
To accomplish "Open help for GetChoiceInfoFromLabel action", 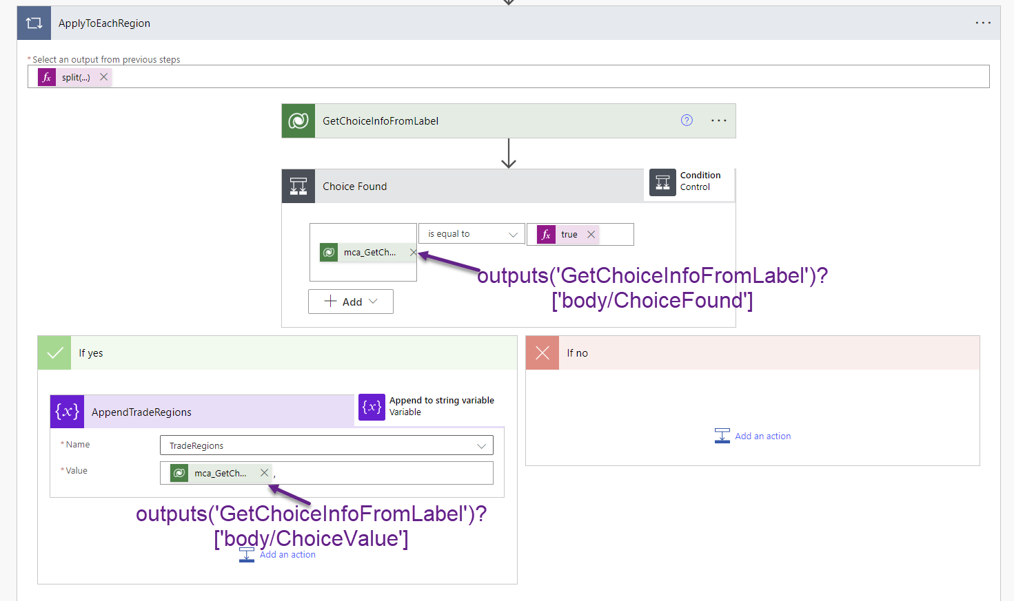I will point(687,120).
